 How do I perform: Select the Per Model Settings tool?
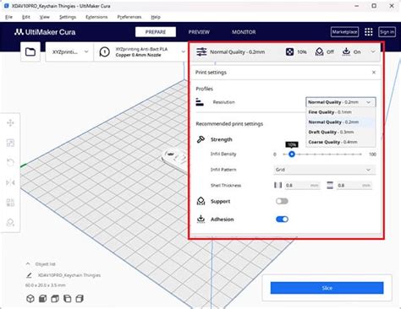click(x=10, y=203)
